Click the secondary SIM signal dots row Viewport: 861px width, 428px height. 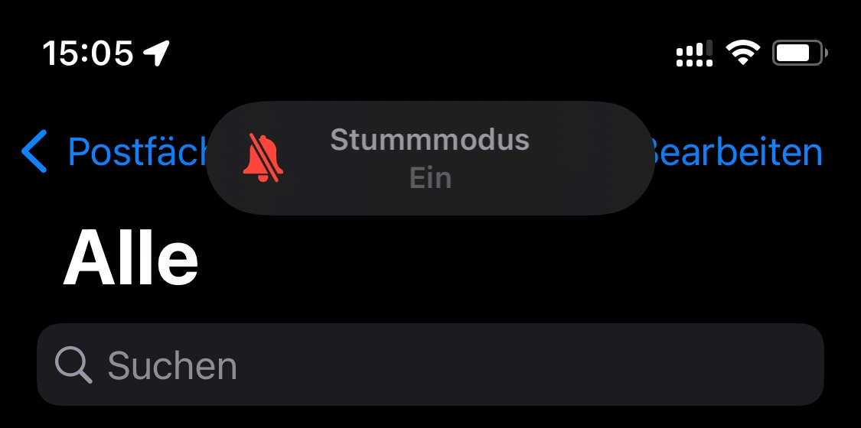pos(695,63)
